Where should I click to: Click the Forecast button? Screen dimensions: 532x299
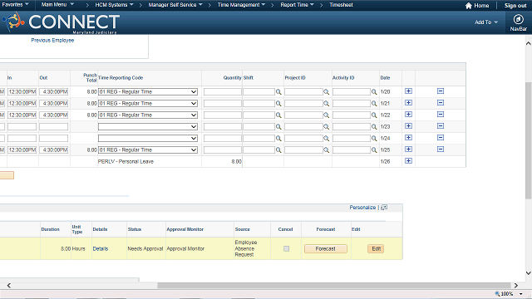click(325, 249)
